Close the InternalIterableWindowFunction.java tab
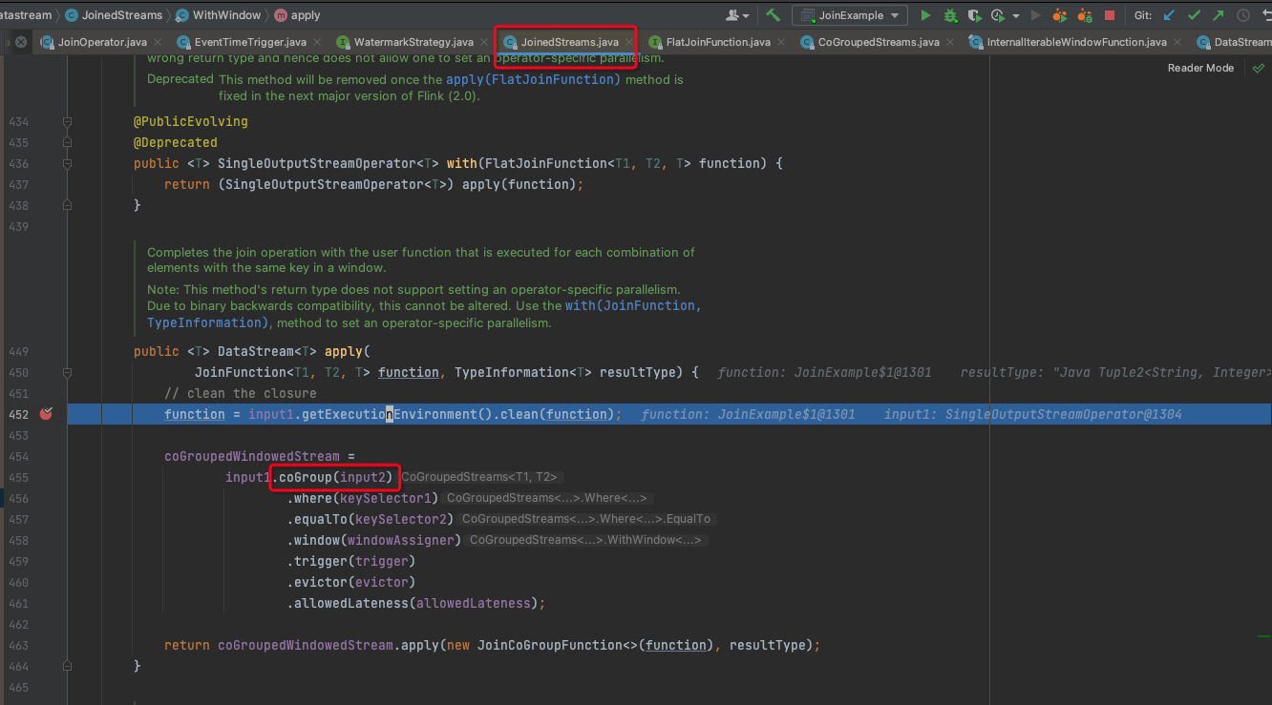This screenshot has height=705, width=1272. pyautogui.click(x=1177, y=43)
